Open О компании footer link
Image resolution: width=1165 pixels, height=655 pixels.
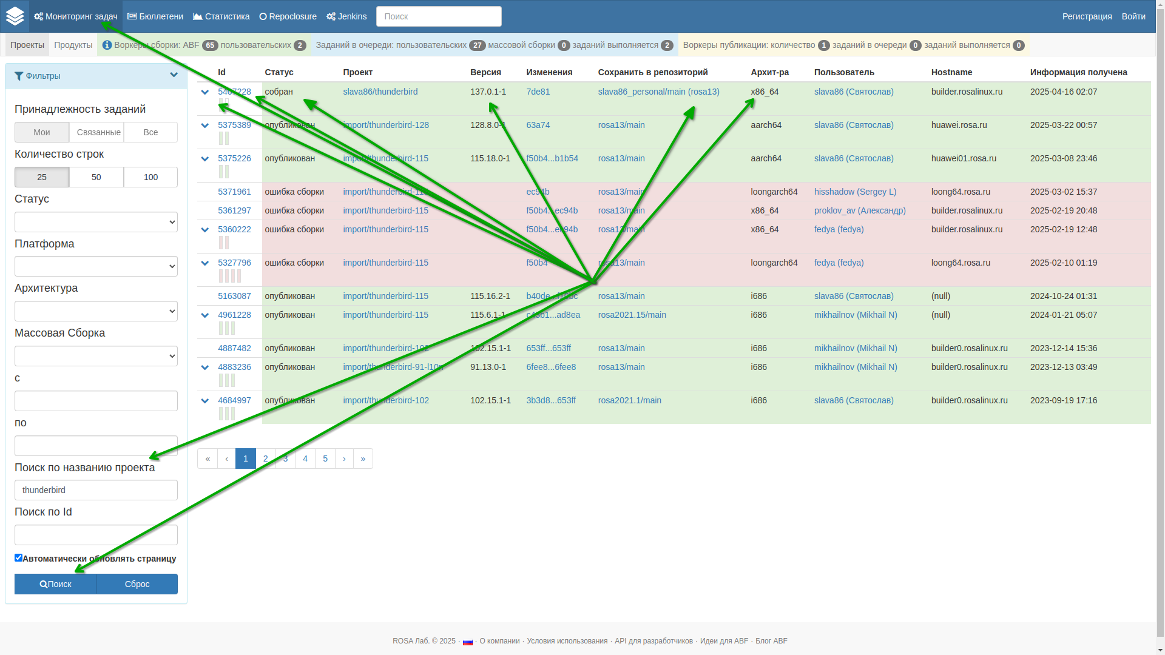tap(499, 641)
